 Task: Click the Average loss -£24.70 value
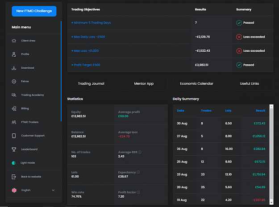tap(124, 137)
